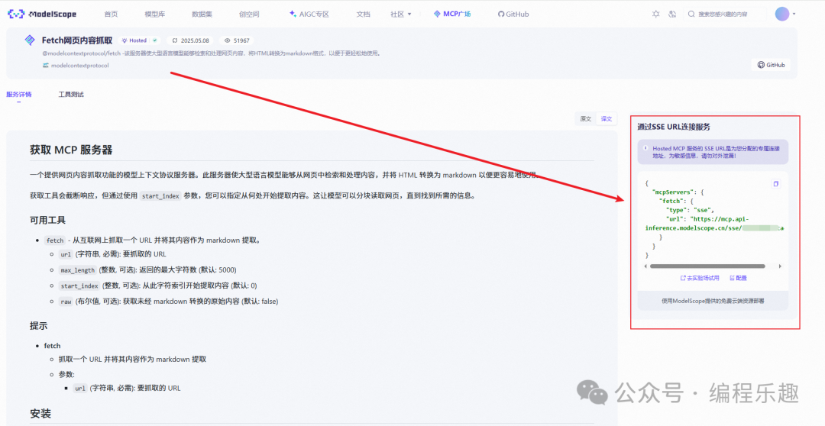The image size is (825, 426).
Task: Click the start_index inline code
Action: (160, 196)
